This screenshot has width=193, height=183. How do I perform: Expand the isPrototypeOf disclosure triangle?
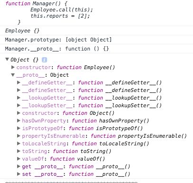19,128
